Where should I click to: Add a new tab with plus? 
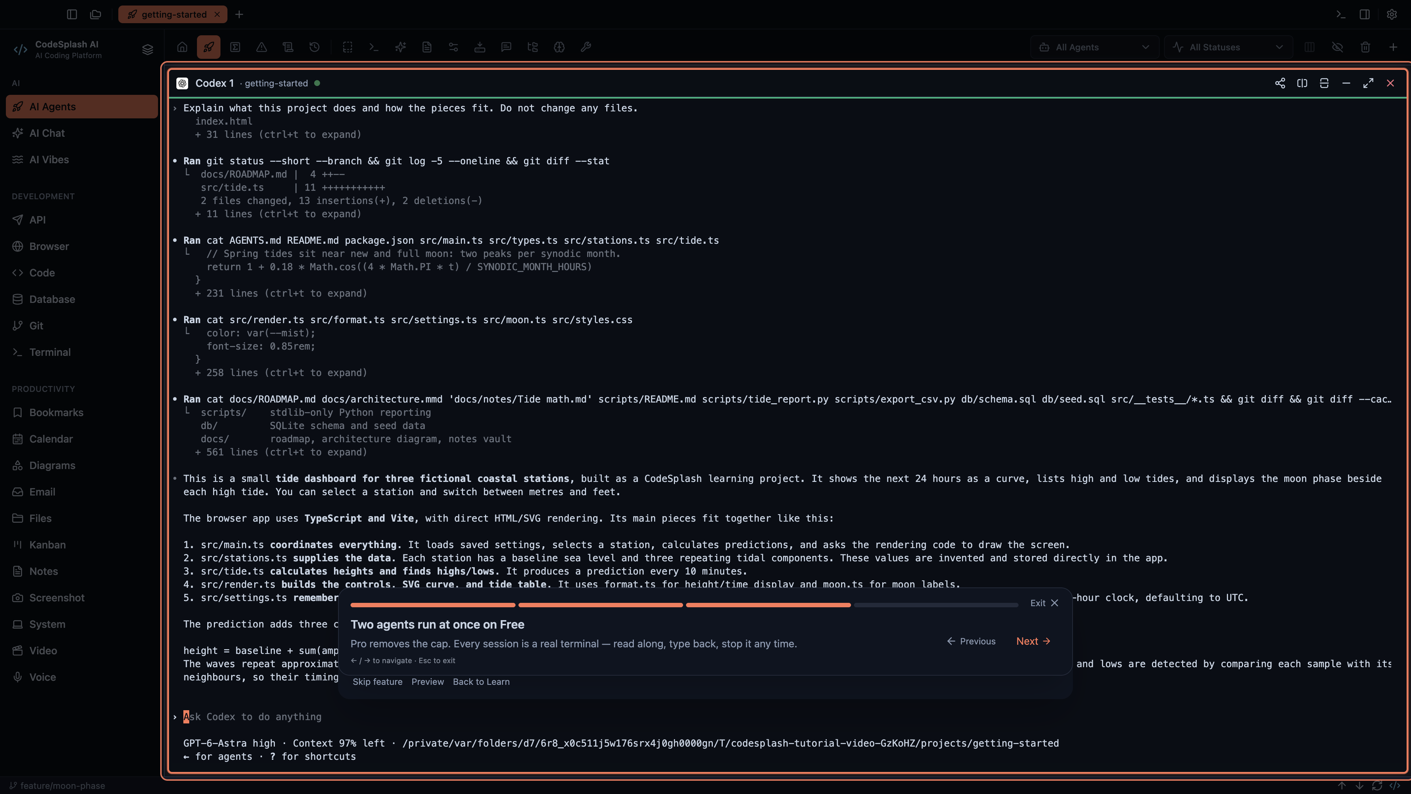click(x=239, y=14)
